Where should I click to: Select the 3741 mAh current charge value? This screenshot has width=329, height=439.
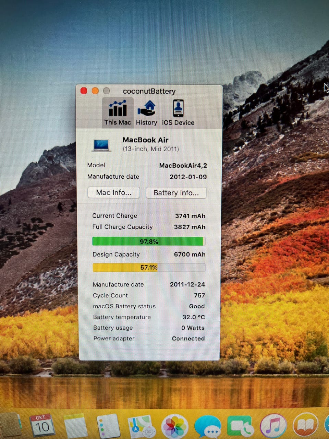pos(190,216)
